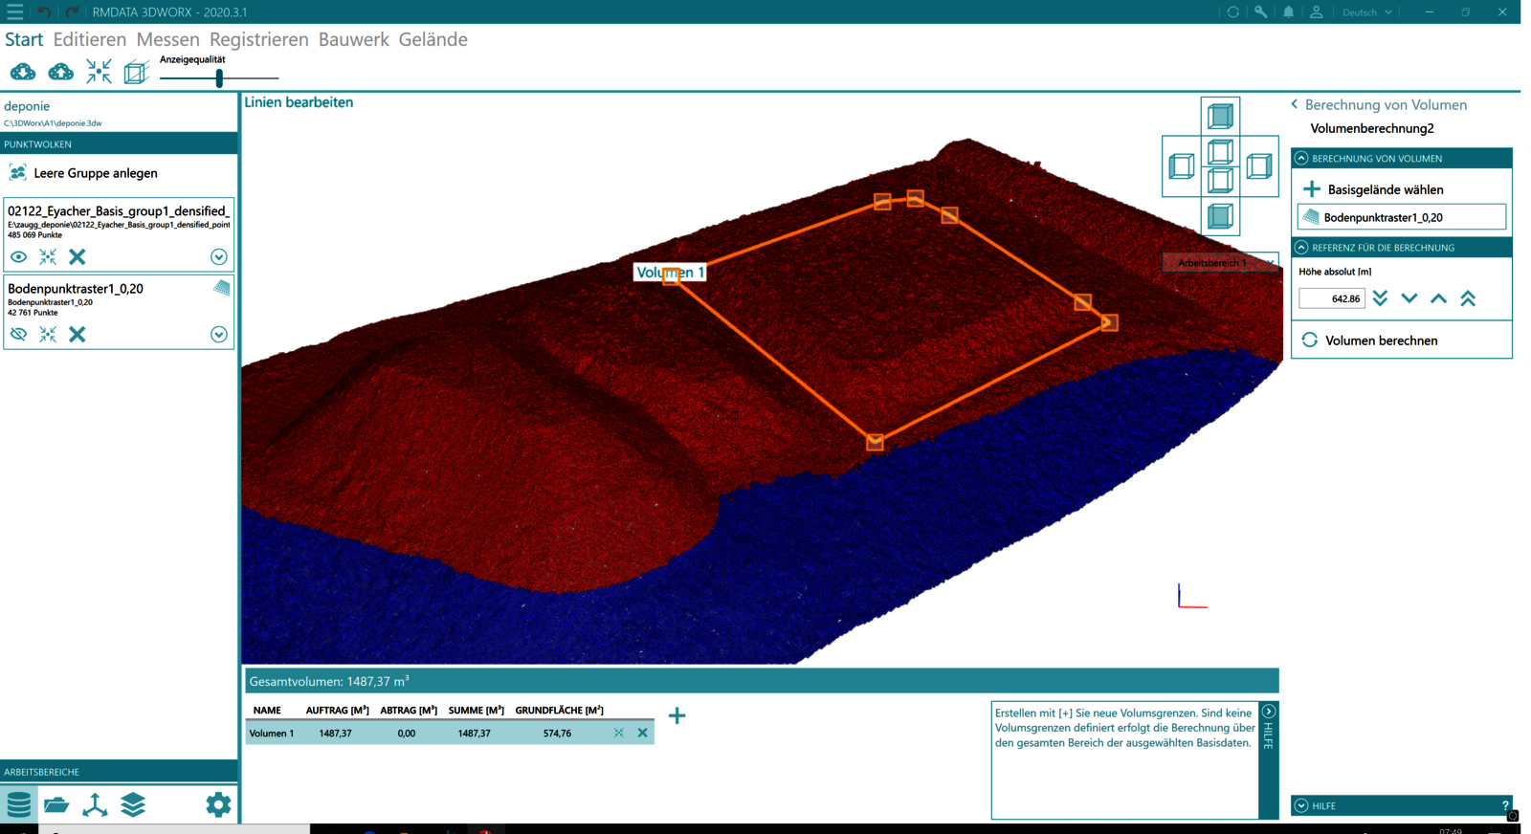This screenshot has width=1531, height=834.
Task: Delete the Bodenpunktraster1_0,20 point cloud
Action: point(78,334)
